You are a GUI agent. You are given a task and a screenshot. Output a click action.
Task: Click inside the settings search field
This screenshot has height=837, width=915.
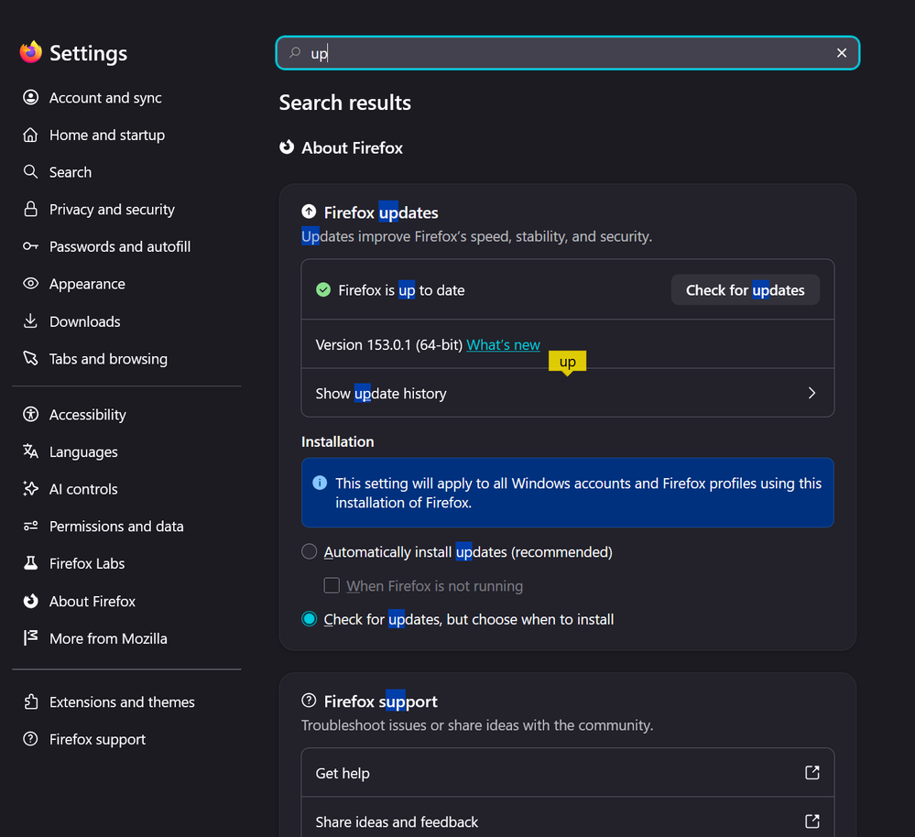[x=567, y=53]
